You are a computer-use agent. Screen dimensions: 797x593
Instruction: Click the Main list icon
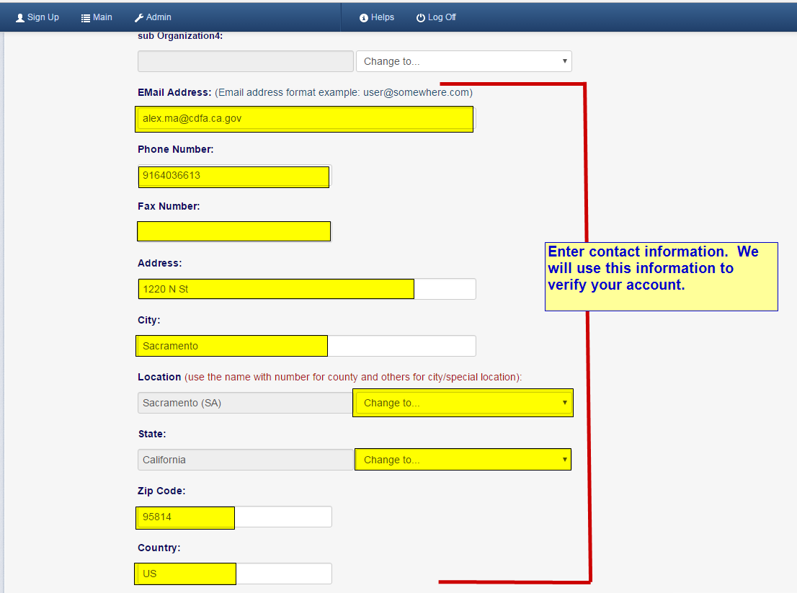point(85,18)
